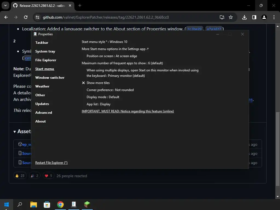Select Weather section
The width and height of the screenshot is (280, 210).
(x=42, y=86)
